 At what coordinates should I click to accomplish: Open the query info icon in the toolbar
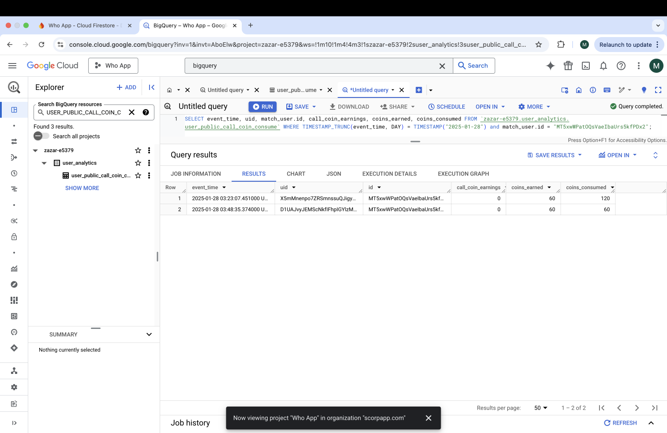click(593, 90)
